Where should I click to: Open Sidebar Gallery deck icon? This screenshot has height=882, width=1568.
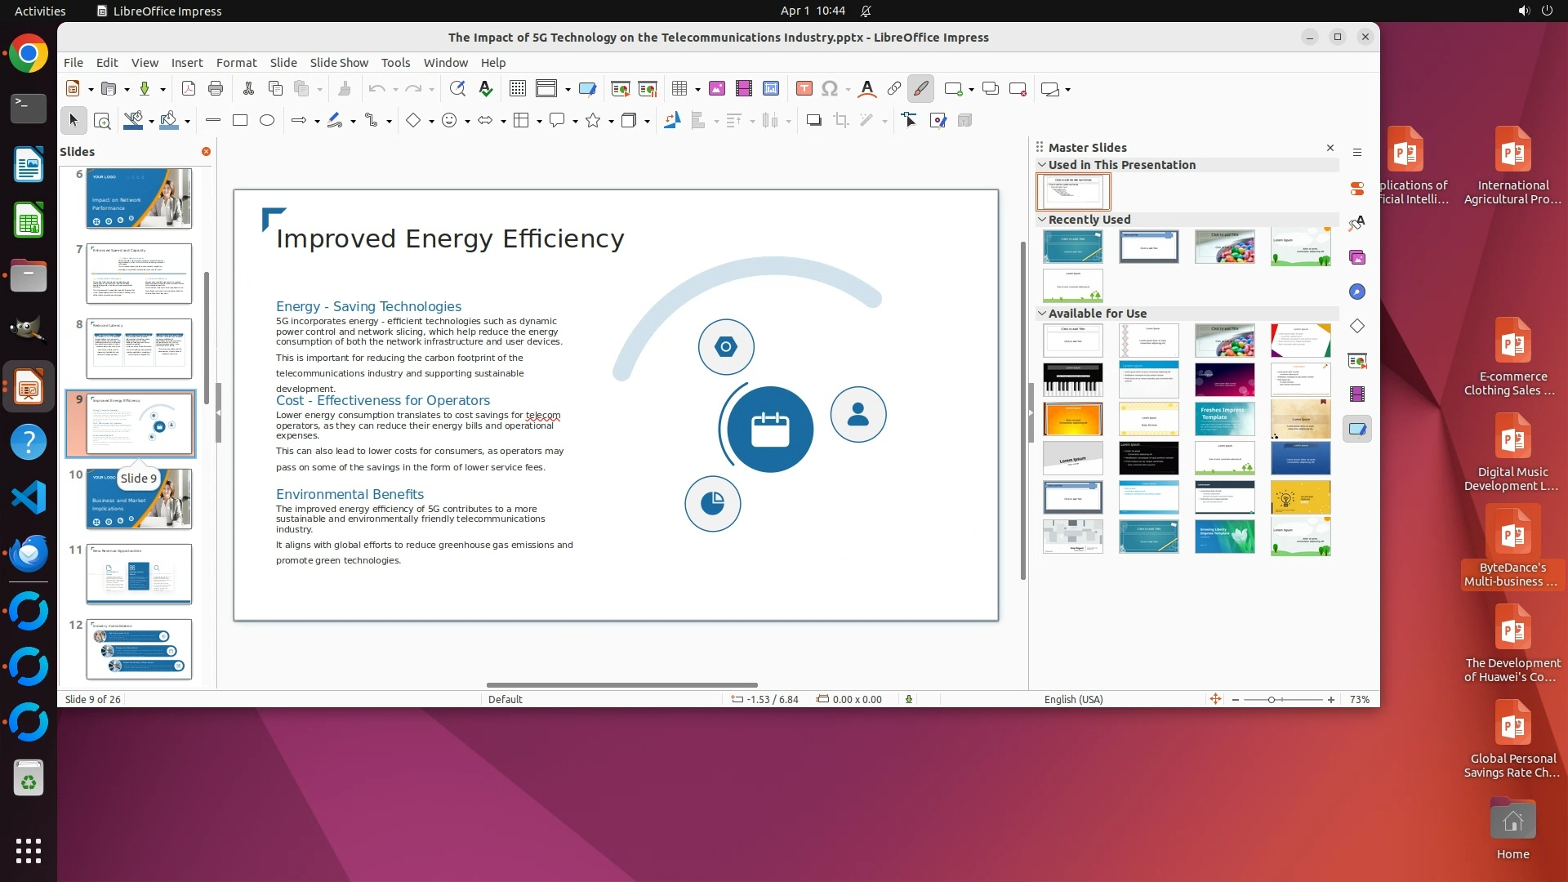(1357, 258)
